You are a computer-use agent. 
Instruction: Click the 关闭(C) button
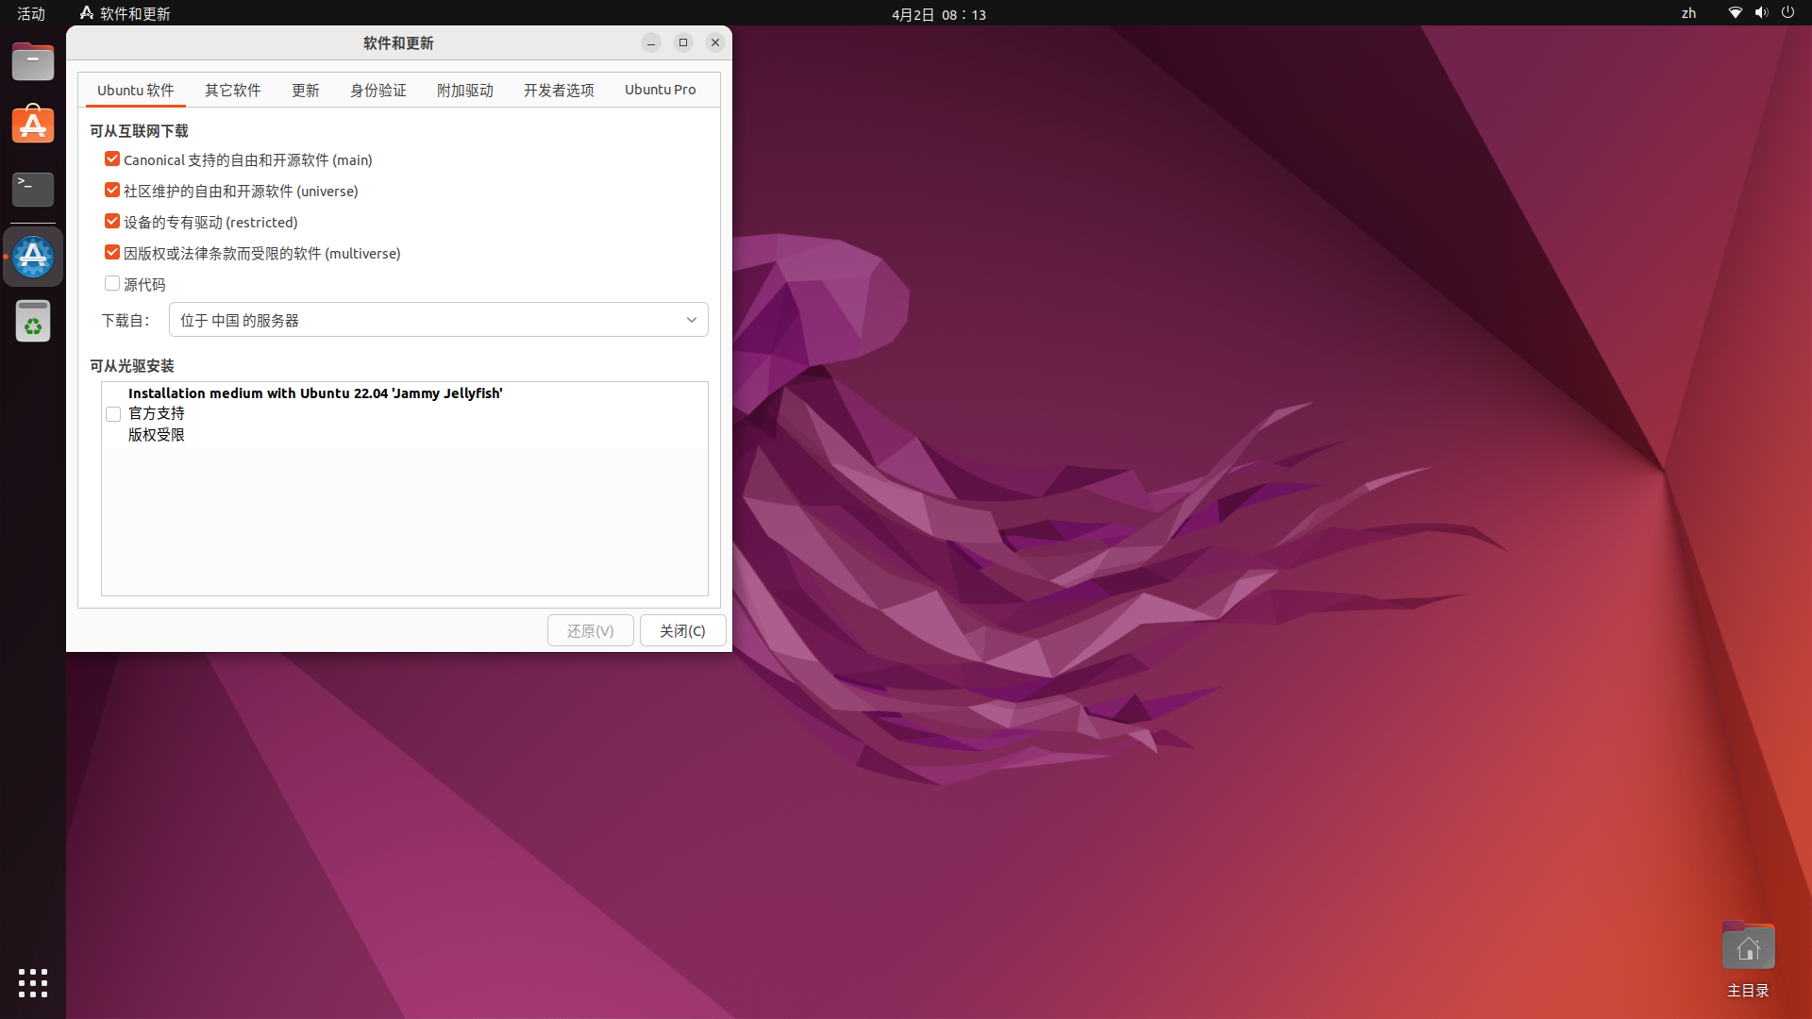click(x=682, y=630)
